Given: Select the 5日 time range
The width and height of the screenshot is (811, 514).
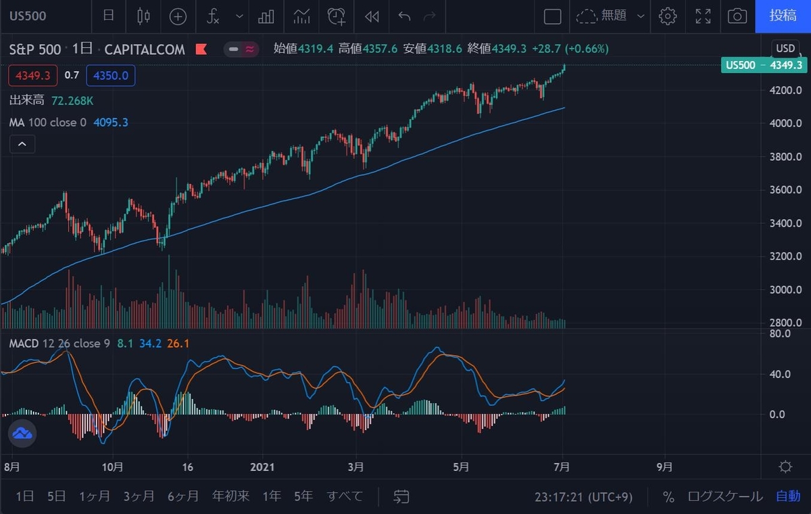Looking at the screenshot, I should [57, 496].
